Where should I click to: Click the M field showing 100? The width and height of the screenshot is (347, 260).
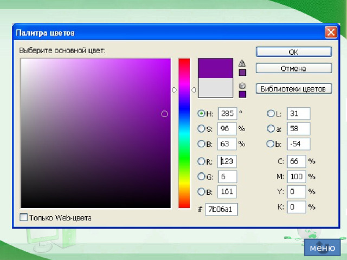pos(297,177)
